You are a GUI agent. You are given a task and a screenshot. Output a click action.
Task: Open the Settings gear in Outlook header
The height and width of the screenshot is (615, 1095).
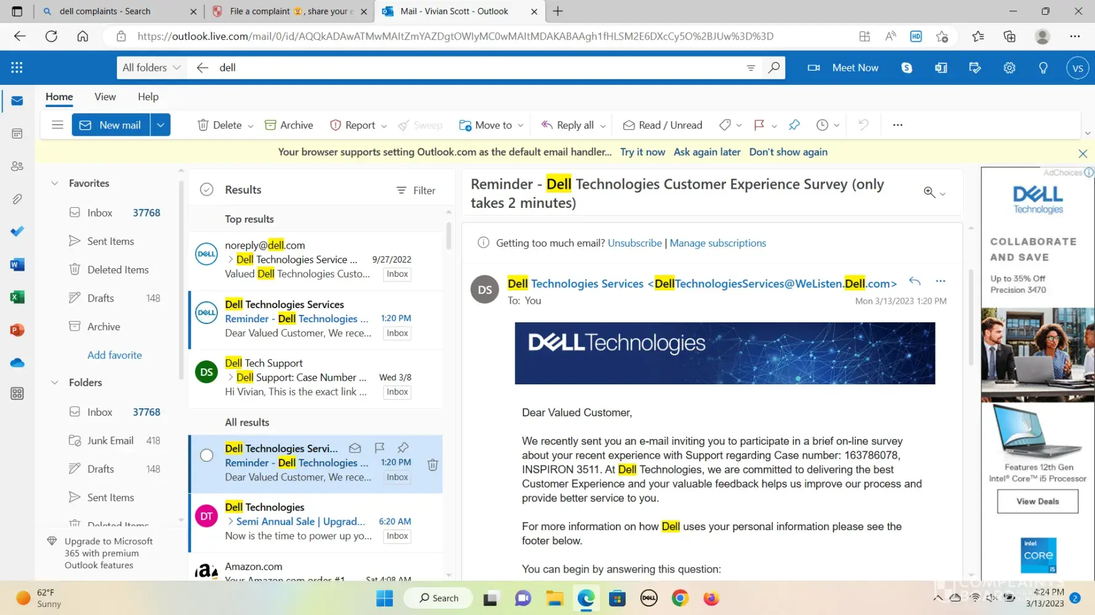pos(1009,68)
